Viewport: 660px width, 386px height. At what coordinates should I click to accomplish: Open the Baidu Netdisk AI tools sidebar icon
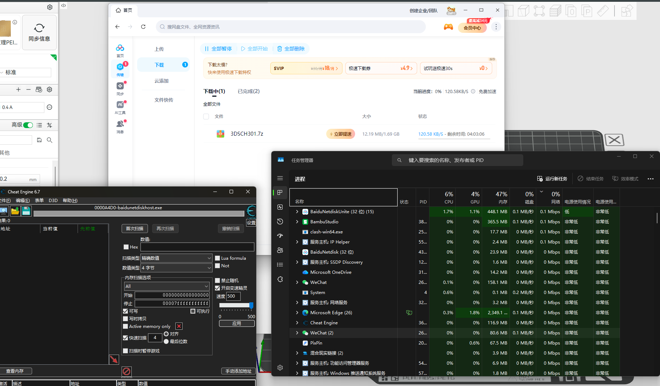tap(120, 105)
